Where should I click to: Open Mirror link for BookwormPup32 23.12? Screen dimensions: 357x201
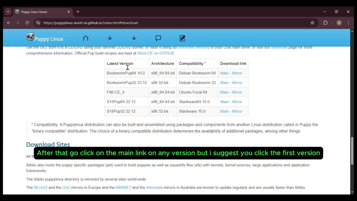click(x=237, y=83)
